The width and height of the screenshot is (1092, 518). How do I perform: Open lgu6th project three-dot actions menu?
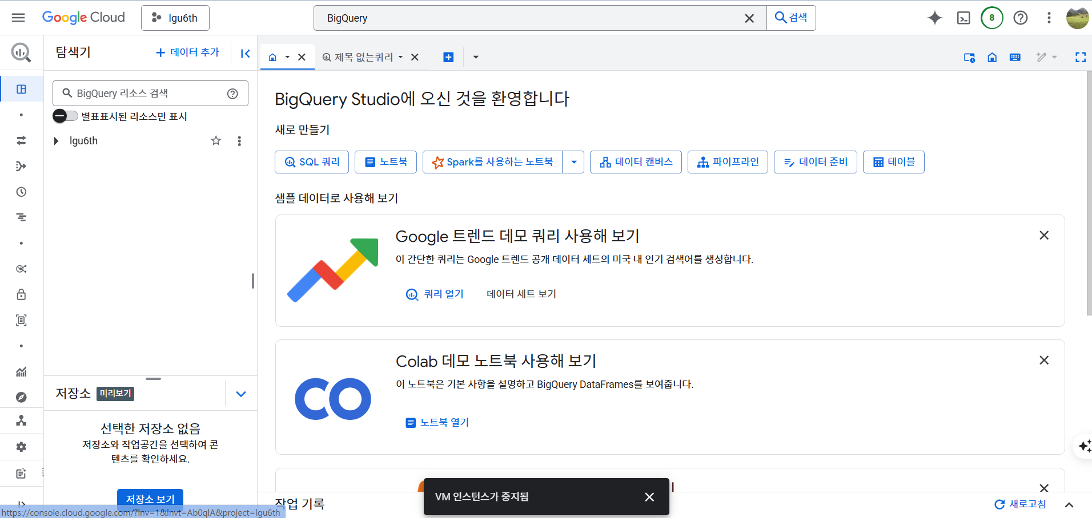pyautogui.click(x=239, y=141)
